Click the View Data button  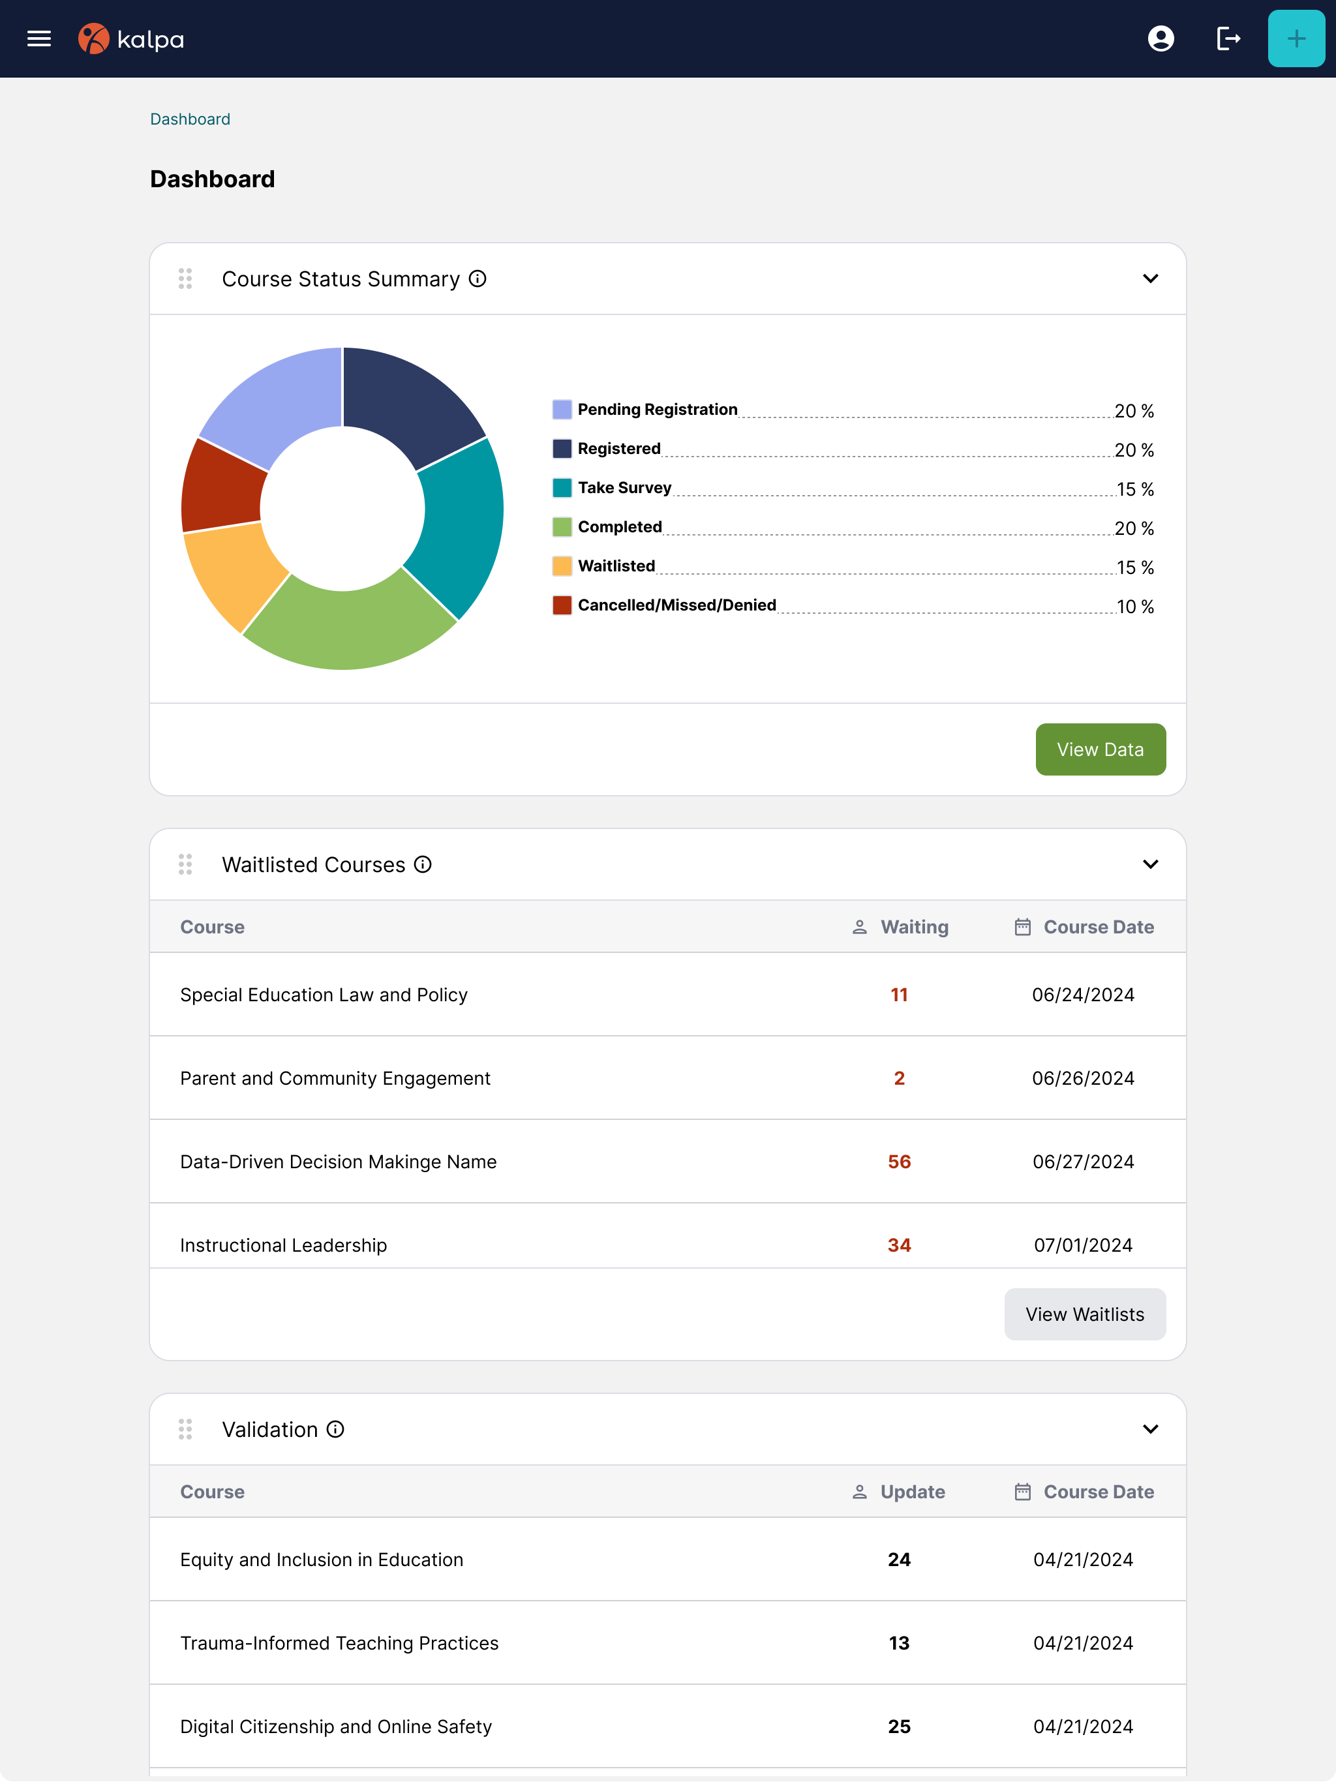point(1100,749)
